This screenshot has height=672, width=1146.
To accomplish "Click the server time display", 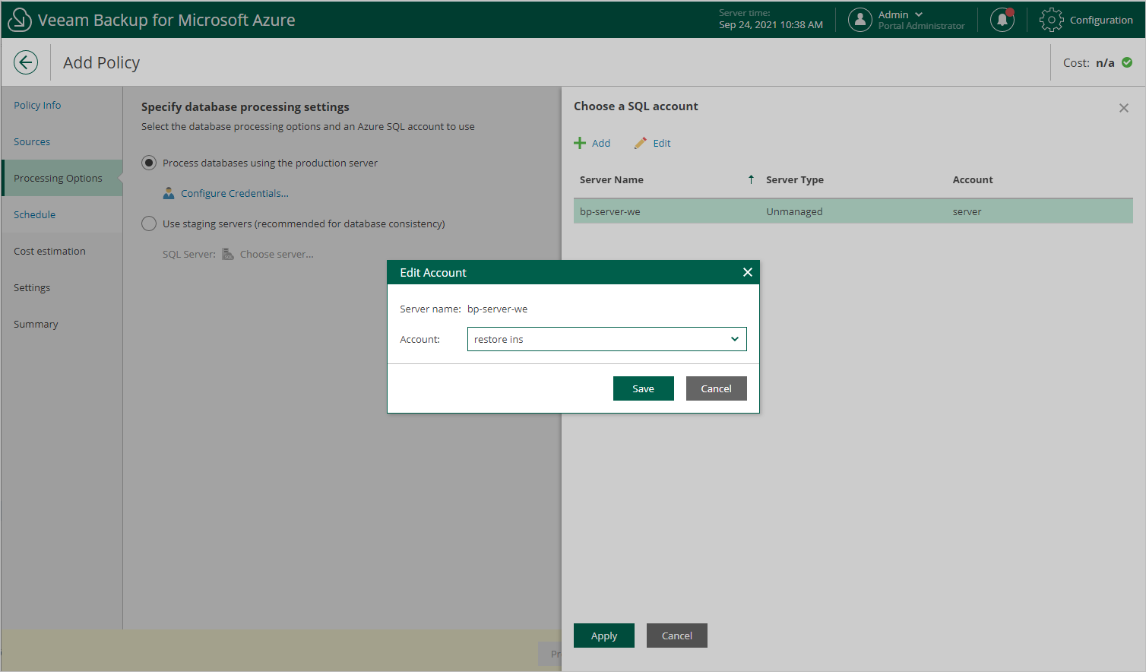I will point(771,19).
